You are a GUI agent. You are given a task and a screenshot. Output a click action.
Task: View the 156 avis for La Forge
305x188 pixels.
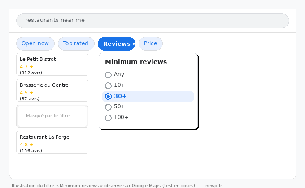click(x=31, y=150)
